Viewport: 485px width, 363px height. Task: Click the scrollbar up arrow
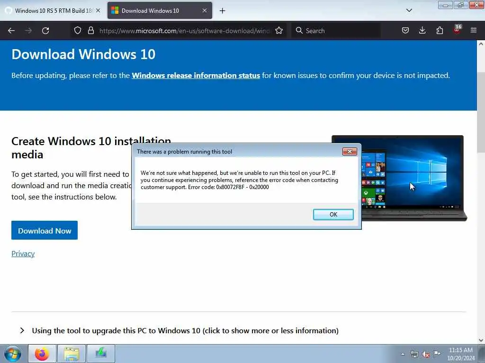(x=481, y=44)
